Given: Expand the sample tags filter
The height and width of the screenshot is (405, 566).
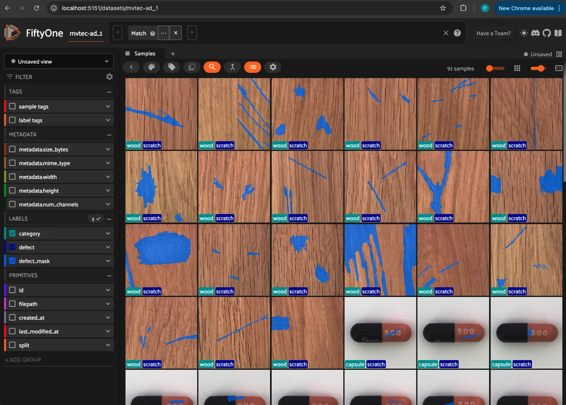Looking at the screenshot, I should click(108, 106).
